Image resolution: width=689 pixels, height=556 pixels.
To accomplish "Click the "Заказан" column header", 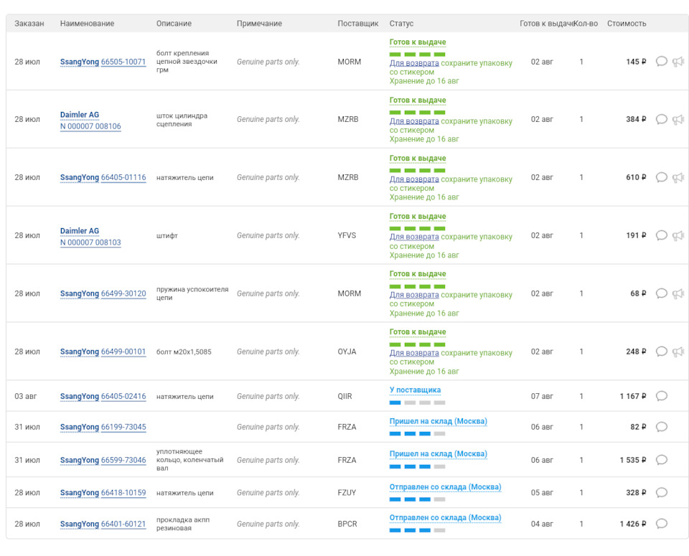I will coord(29,24).
